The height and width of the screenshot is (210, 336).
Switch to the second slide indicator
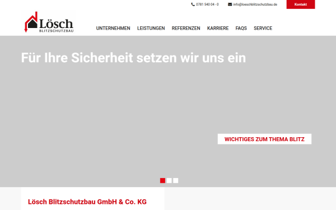click(x=169, y=180)
